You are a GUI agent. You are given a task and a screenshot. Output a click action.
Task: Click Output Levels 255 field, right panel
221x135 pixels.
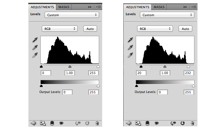tap(189, 92)
